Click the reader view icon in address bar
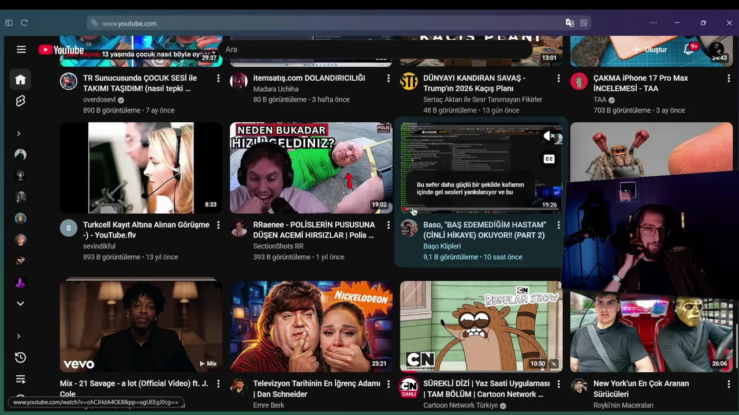 click(584, 23)
